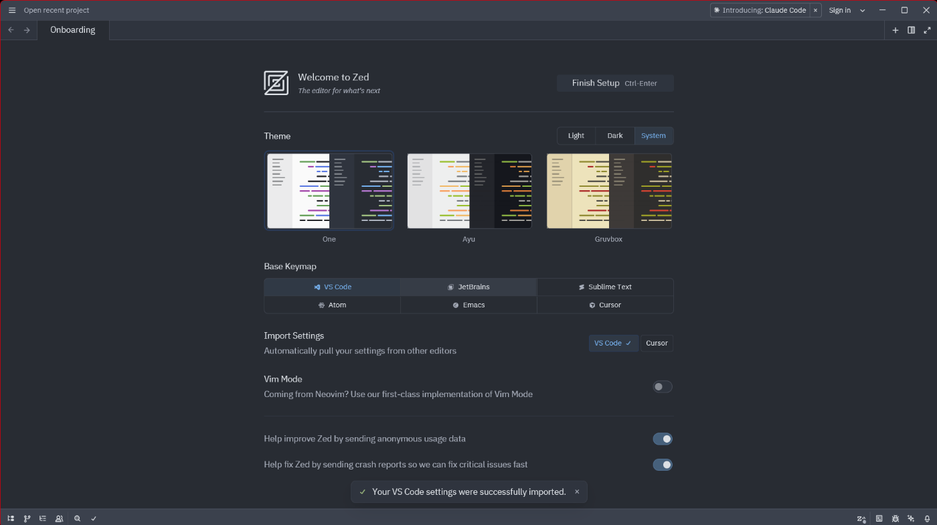Select the Sublime Text base keymap
The image size is (937, 525).
[605, 287]
